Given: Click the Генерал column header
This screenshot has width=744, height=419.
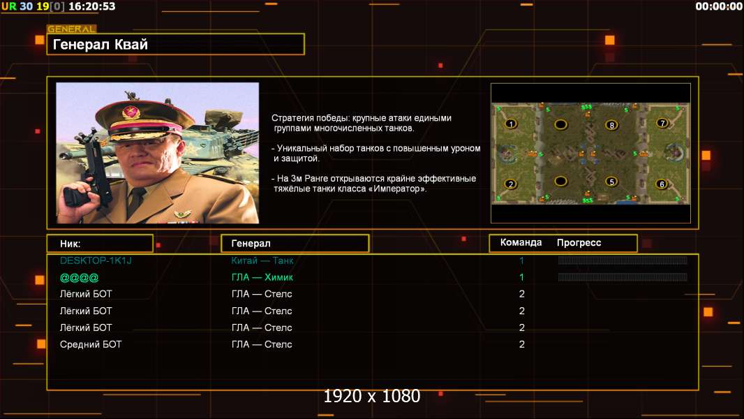Looking at the screenshot, I should (295, 244).
